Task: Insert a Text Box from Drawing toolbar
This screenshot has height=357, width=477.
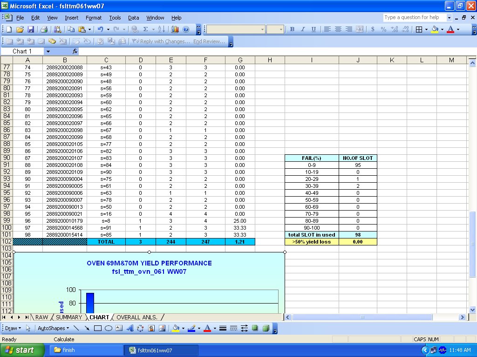Action: pyautogui.click(x=119, y=328)
